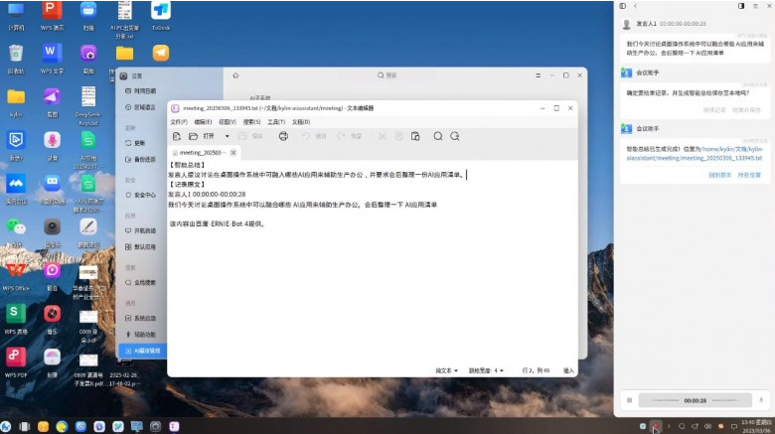Click the line and column indicator in status bar
775x434 pixels.
pos(536,370)
